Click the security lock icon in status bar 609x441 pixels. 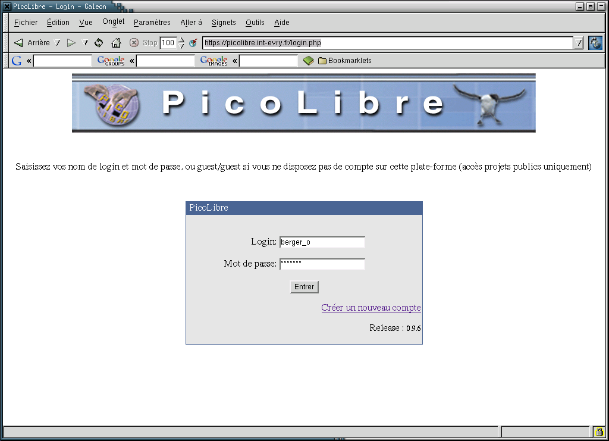(x=599, y=431)
